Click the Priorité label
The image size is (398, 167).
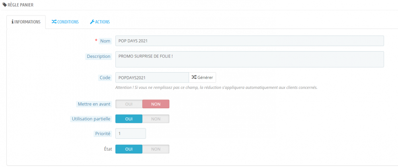point(102,134)
